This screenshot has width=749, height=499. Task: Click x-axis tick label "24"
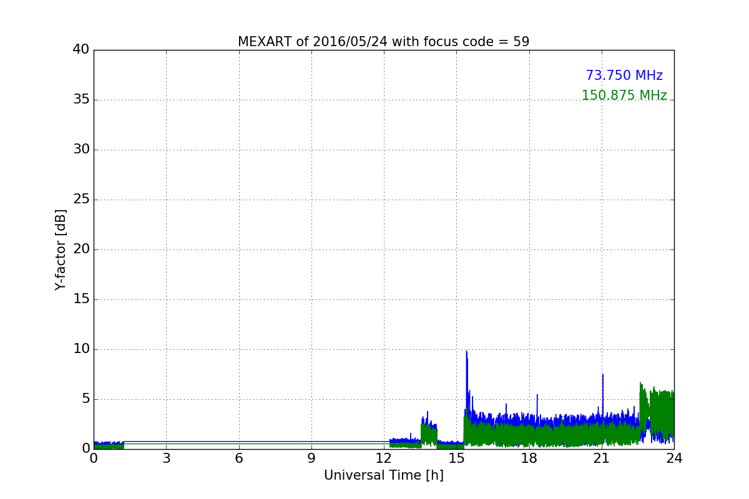[x=674, y=458]
